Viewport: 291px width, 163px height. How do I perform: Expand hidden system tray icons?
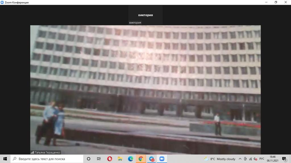pos(240,159)
